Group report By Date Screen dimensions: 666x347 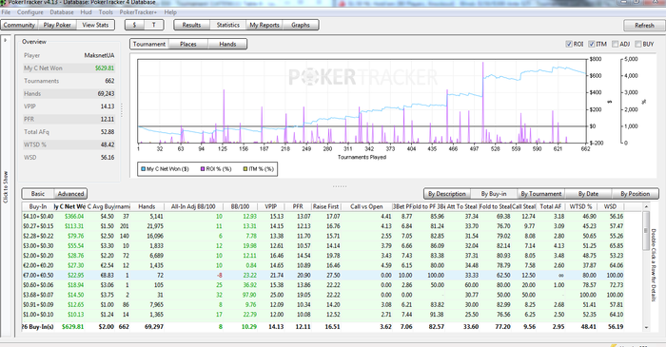588,194
